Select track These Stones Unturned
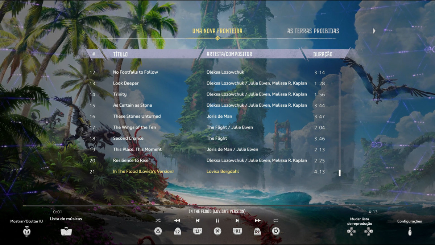This screenshot has width=435, height=245. pyautogui.click(x=137, y=116)
